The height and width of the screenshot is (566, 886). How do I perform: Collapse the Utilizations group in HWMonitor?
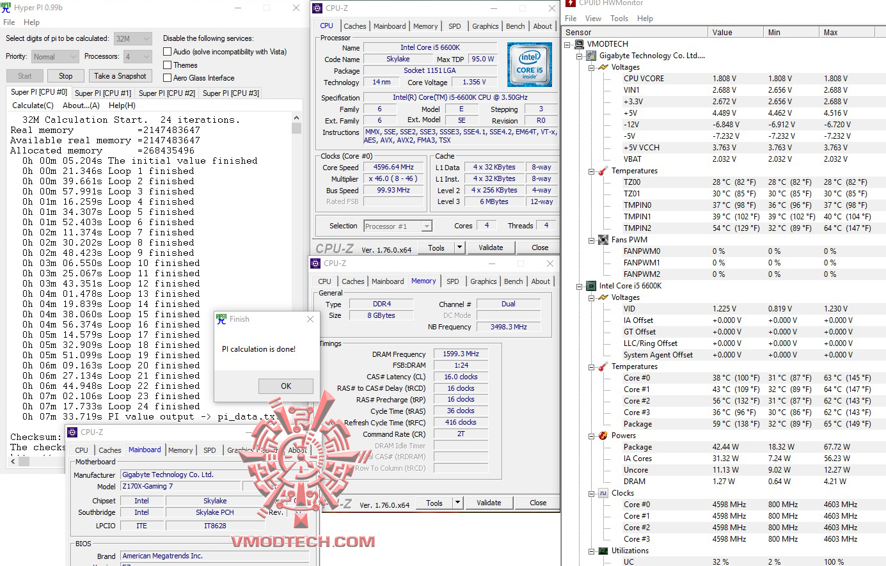[592, 551]
